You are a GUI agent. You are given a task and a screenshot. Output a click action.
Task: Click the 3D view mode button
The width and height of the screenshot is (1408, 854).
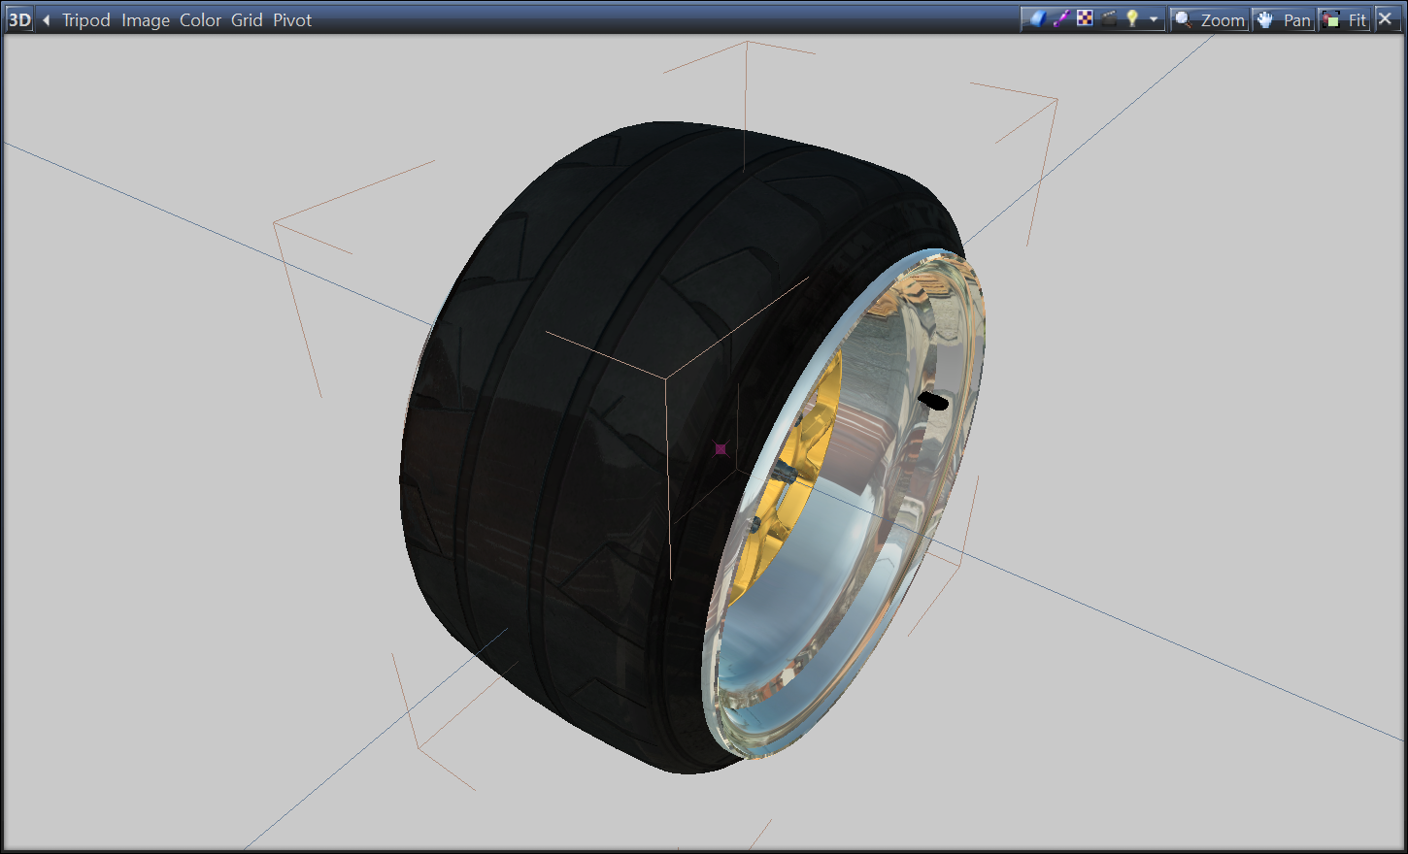19,19
